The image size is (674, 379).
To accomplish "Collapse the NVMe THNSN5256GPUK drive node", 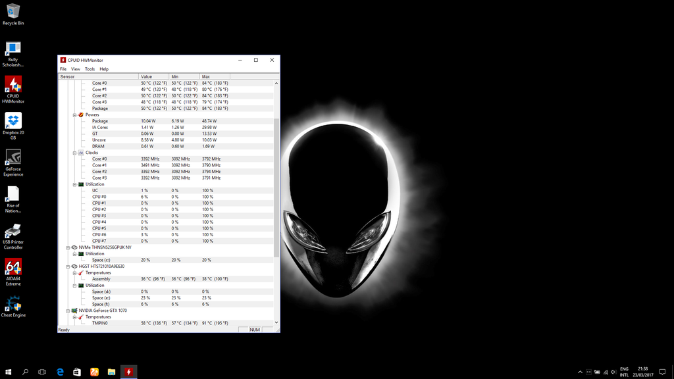I will [x=68, y=247].
